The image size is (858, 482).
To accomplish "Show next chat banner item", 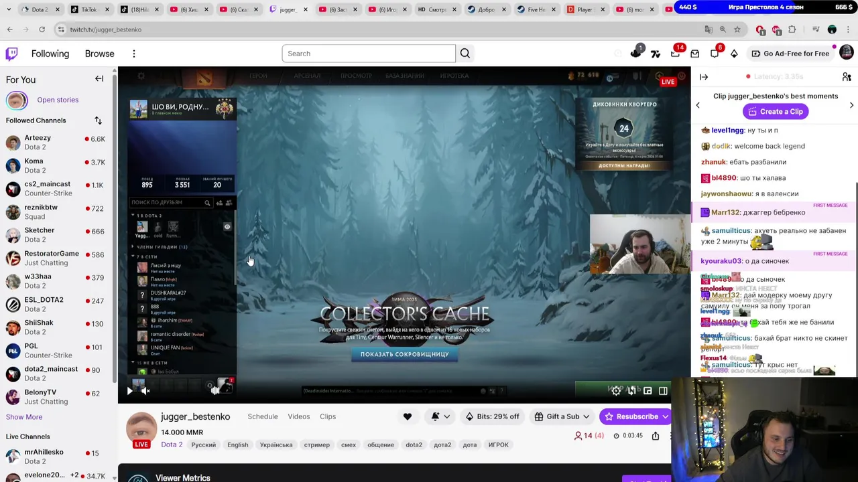I will click(x=851, y=105).
